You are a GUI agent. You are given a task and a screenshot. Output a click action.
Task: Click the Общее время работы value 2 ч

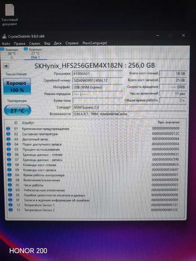coord(173,100)
